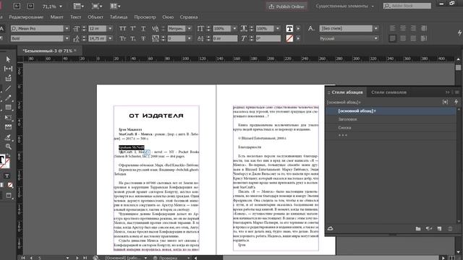Select the Zoom magnifier tool
The height and width of the screenshot is (260, 463).
(x=8, y=147)
